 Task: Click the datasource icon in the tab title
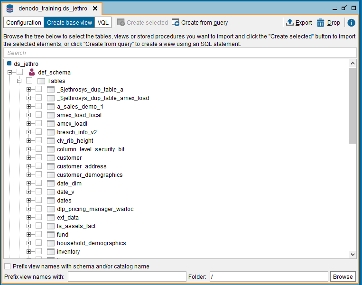coord(10,9)
